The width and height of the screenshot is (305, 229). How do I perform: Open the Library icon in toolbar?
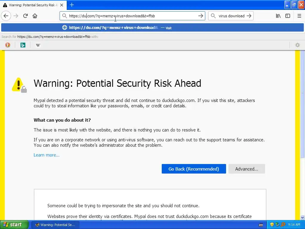coord(278,16)
